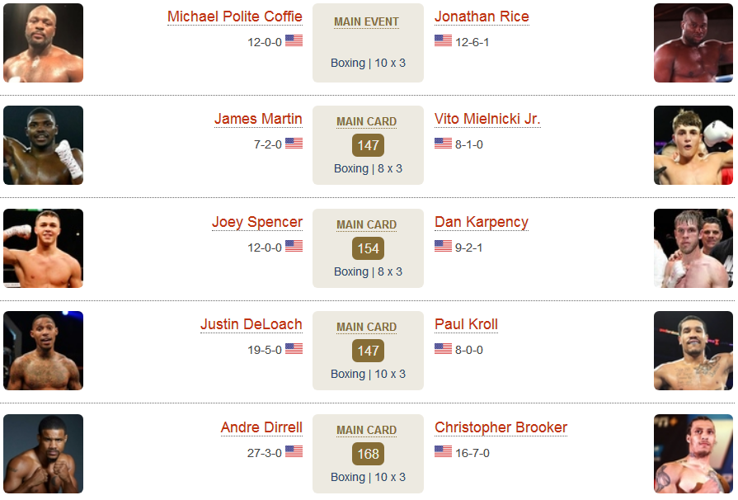Click the US flag beside Jonathan Rice's 12-6-1 record
The image size is (738, 500).
pos(443,40)
